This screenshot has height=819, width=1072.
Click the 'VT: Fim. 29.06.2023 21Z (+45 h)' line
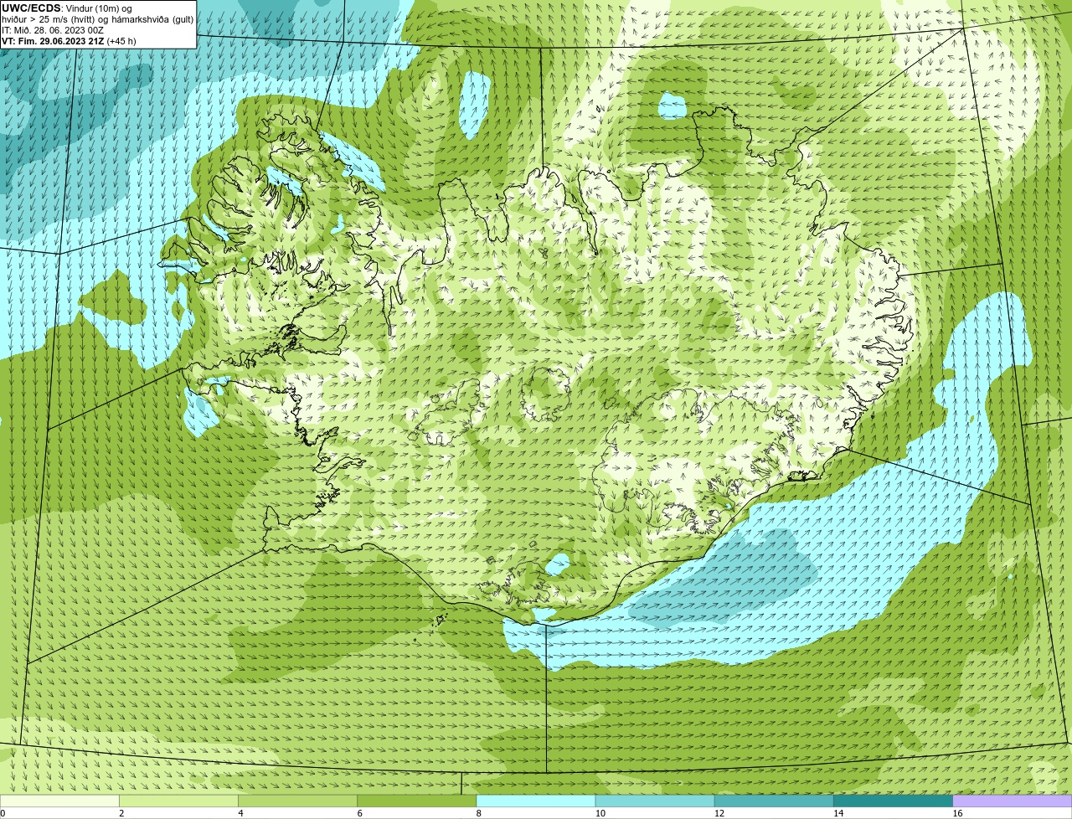coord(69,41)
